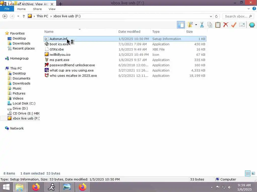This screenshot has height=192, width=257.
Task: Expand the address bar history dropdown
Action: [x=211, y=16]
